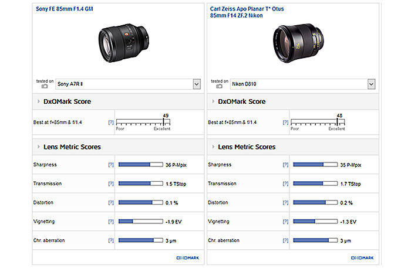
Task: Open the Zeiss Vignetting help icon
Action: pos(286,222)
